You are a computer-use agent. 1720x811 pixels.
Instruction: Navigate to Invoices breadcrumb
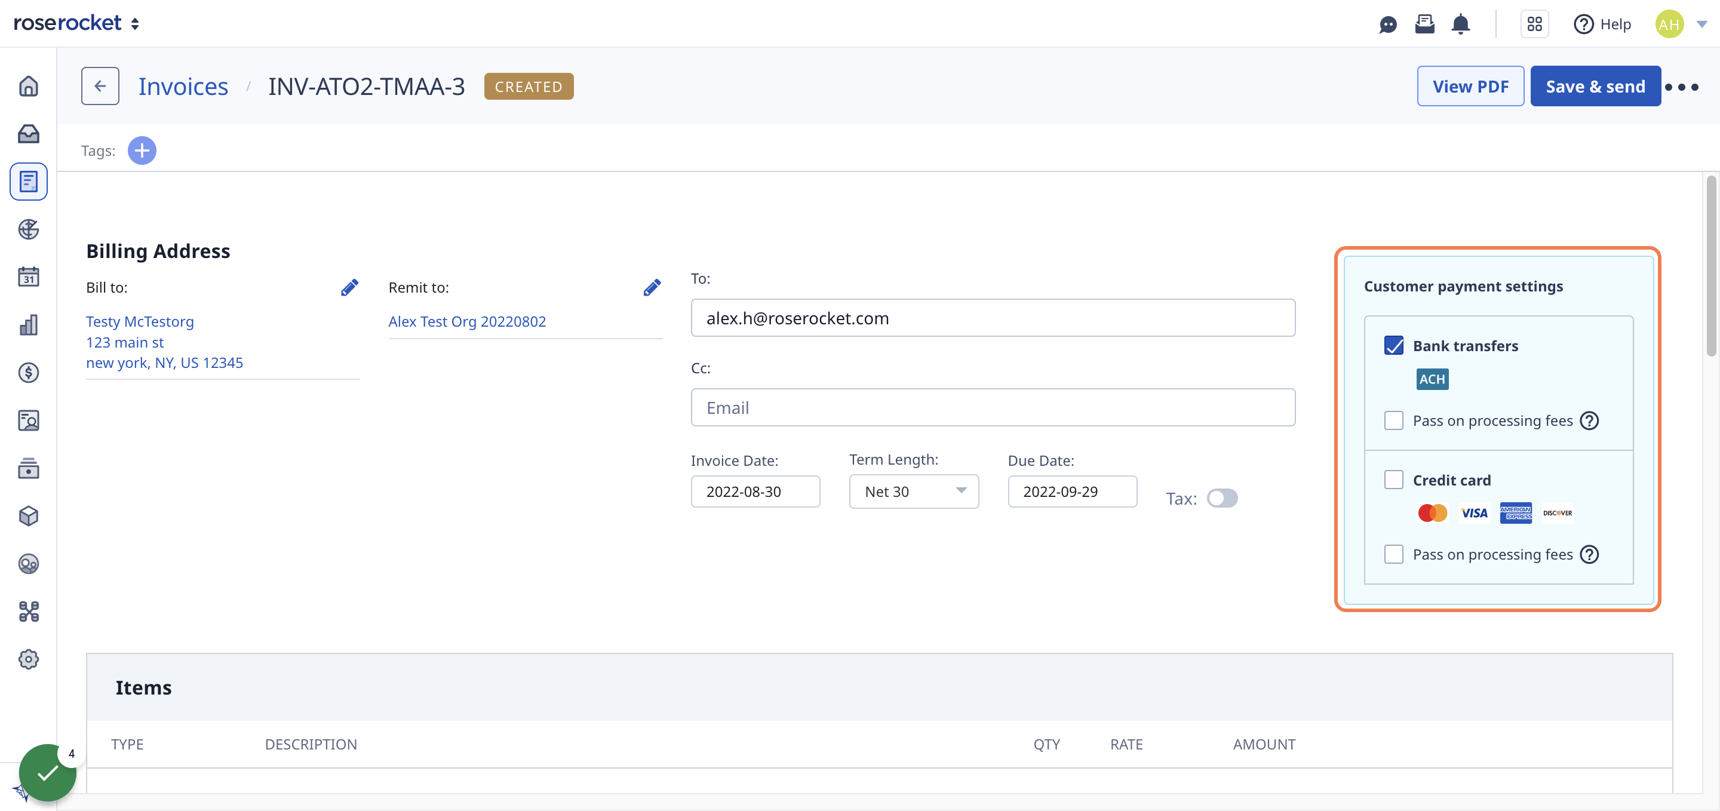pos(183,86)
